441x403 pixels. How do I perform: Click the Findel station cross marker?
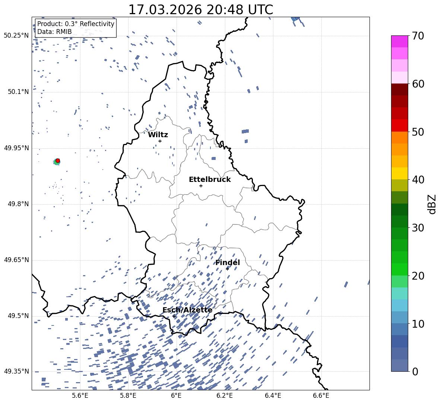(x=227, y=269)
